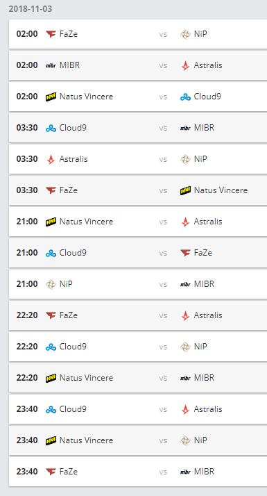Open MIBR team name in 23:40 FaZe match
The image size is (267, 496).
point(204,472)
